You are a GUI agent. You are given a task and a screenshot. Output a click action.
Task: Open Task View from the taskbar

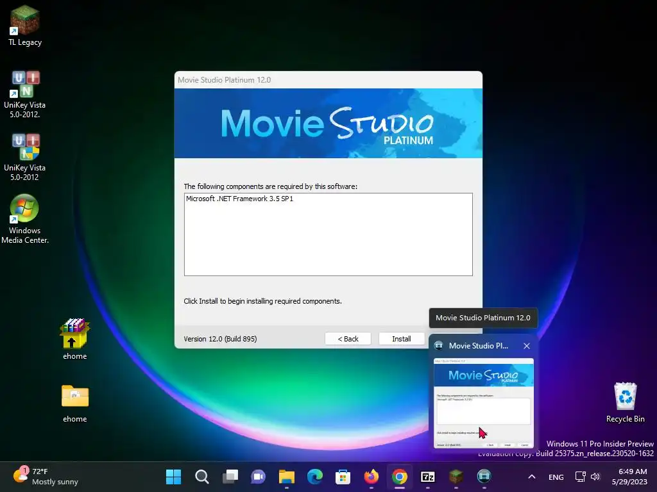pyautogui.click(x=230, y=477)
